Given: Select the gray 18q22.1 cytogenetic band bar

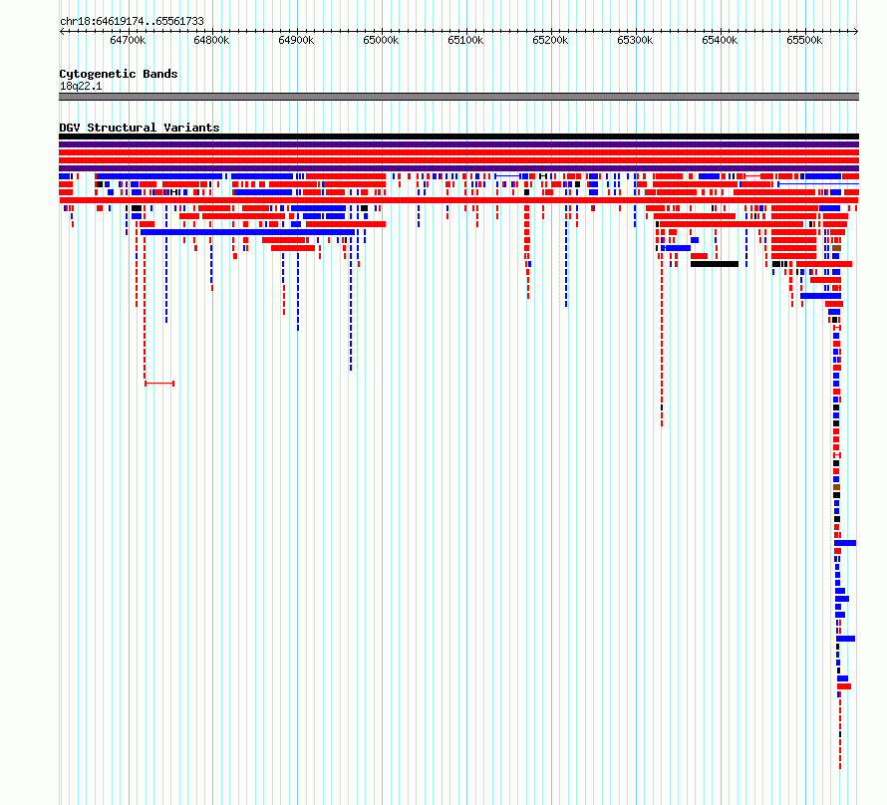Looking at the screenshot, I should pos(458,97).
